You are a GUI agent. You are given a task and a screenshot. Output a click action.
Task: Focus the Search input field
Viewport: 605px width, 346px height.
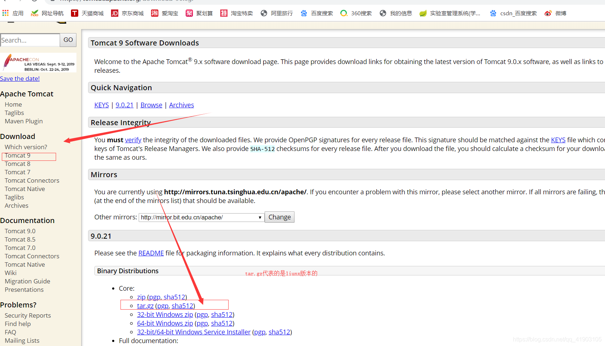(30, 40)
